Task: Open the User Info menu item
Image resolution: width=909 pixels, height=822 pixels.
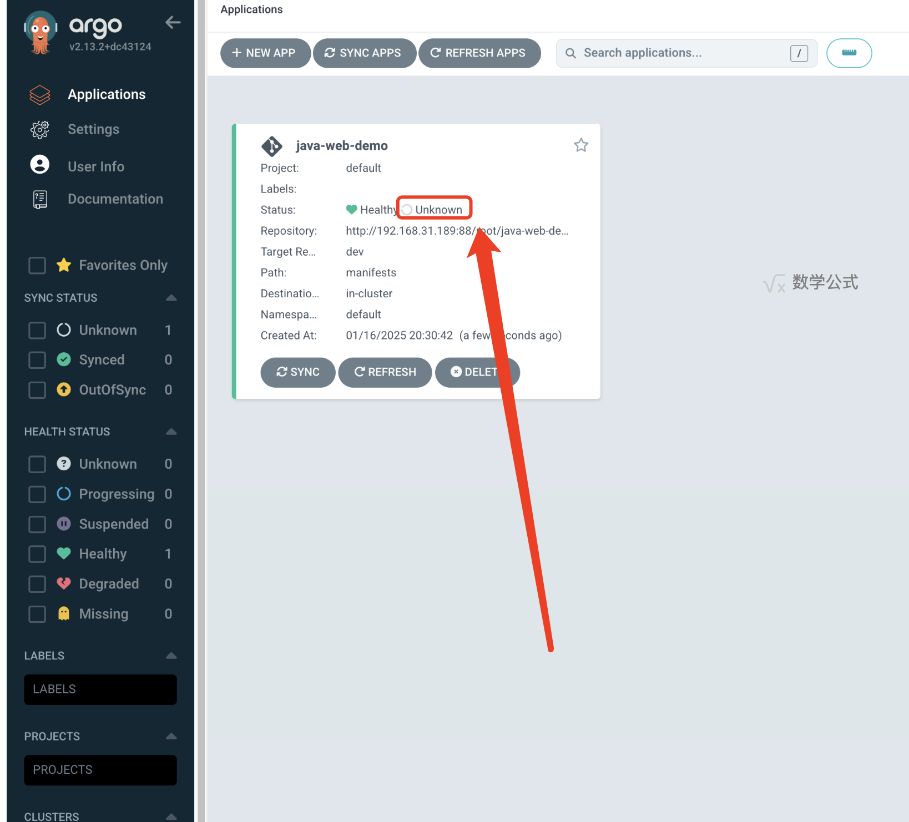Action: (96, 166)
